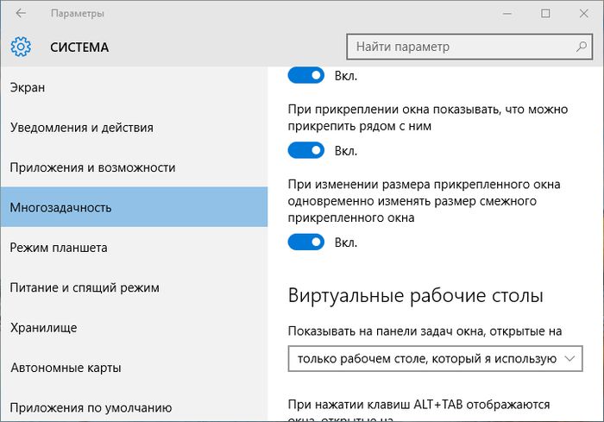This screenshot has width=604, height=422.
Task: Disable showing what can snap next to window
Action: (305, 151)
